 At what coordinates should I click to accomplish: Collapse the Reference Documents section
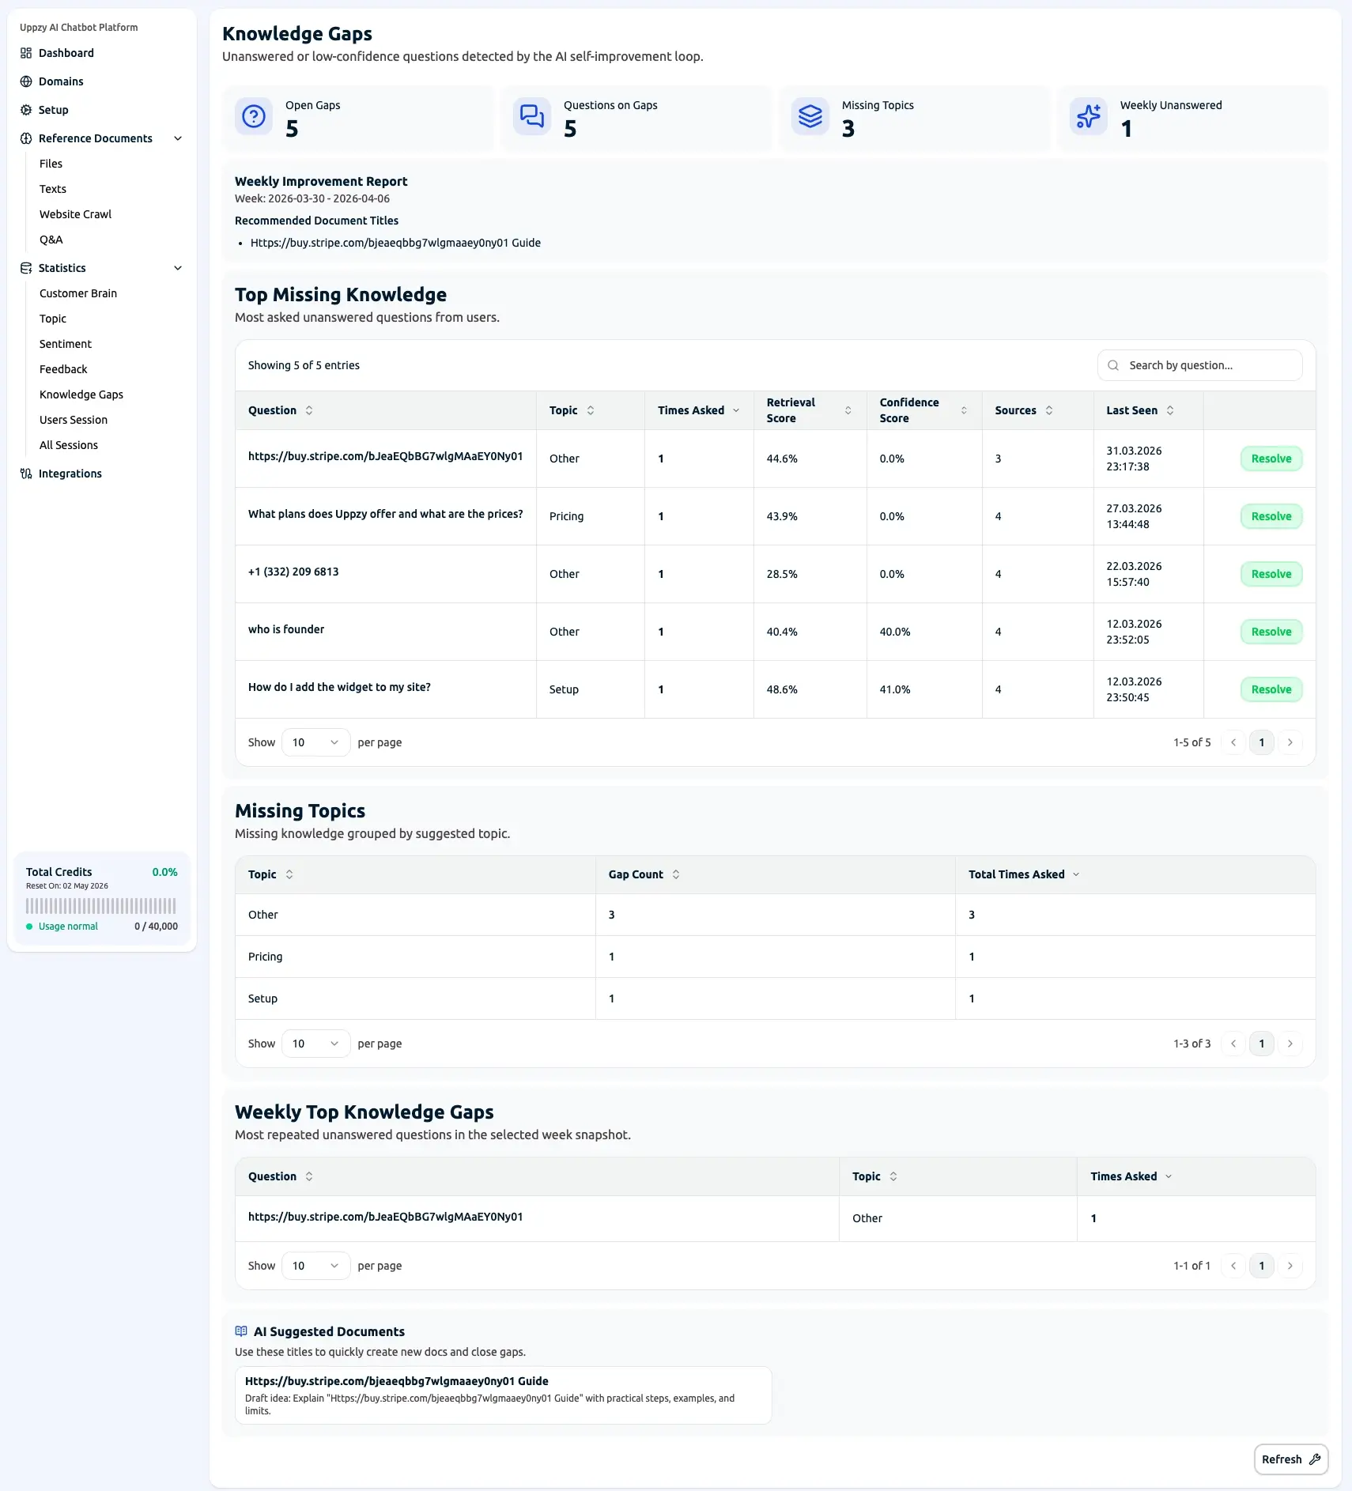coord(178,138)
